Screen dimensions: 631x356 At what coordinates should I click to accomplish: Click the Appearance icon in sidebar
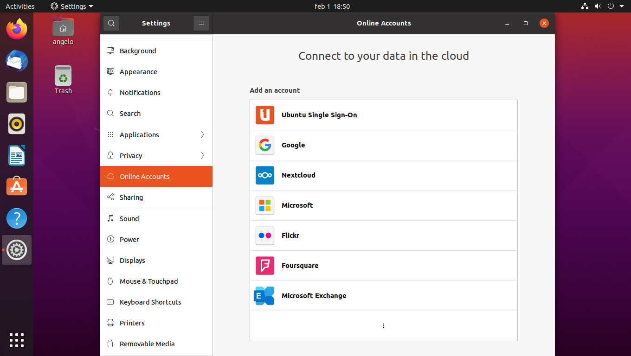pos(110,72)
